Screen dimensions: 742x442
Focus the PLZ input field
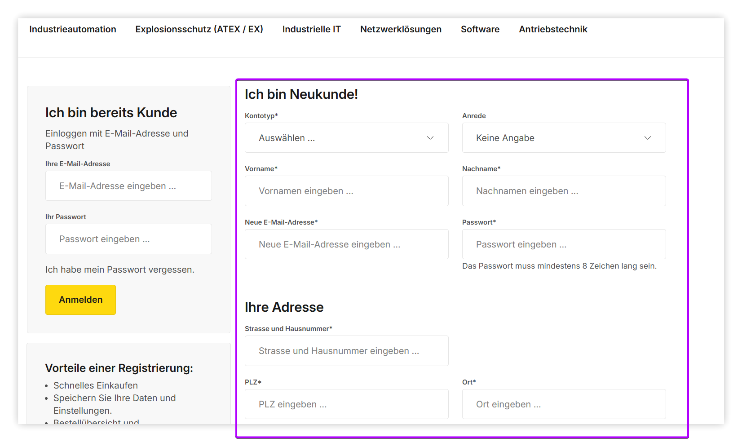coord(346,404)
